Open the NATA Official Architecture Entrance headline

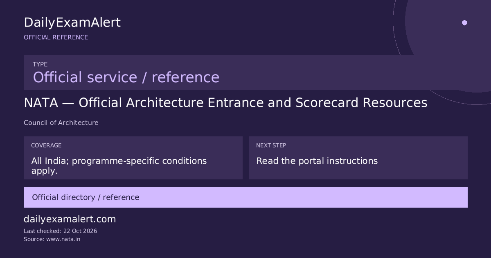[225, 103]
